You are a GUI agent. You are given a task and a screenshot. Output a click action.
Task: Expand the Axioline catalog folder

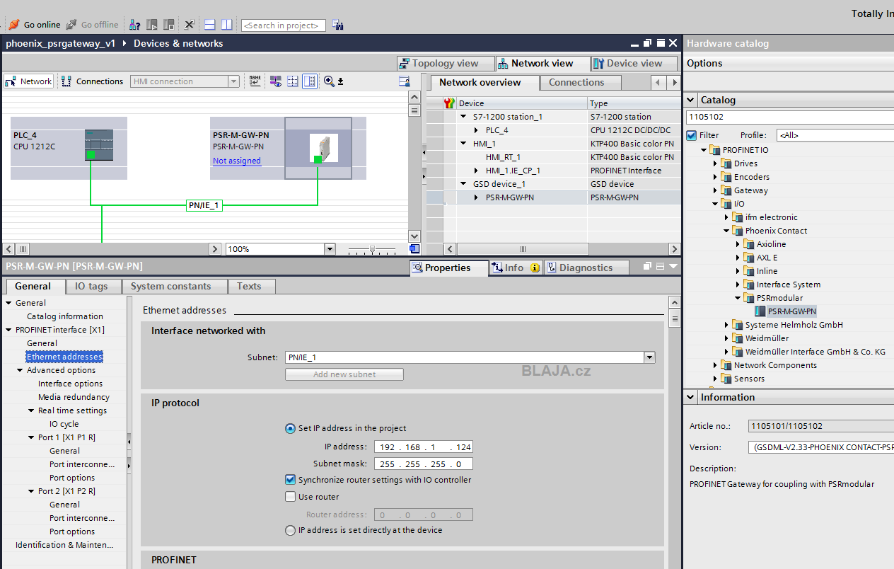738,244
